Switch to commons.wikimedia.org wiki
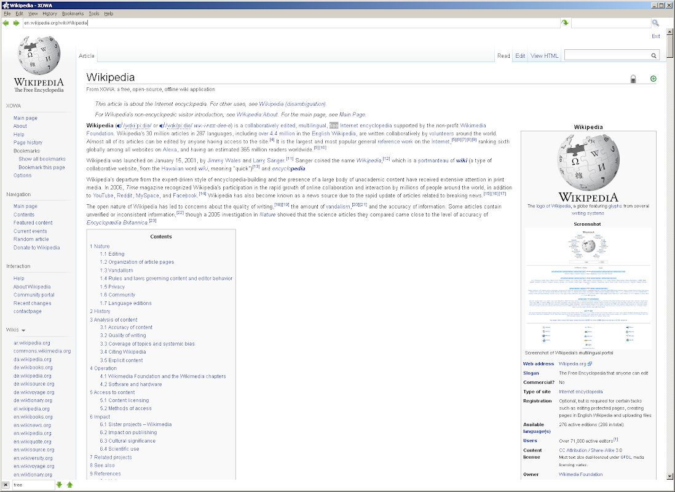Screen dimensions: 675x492 click(x=42, y=351)
